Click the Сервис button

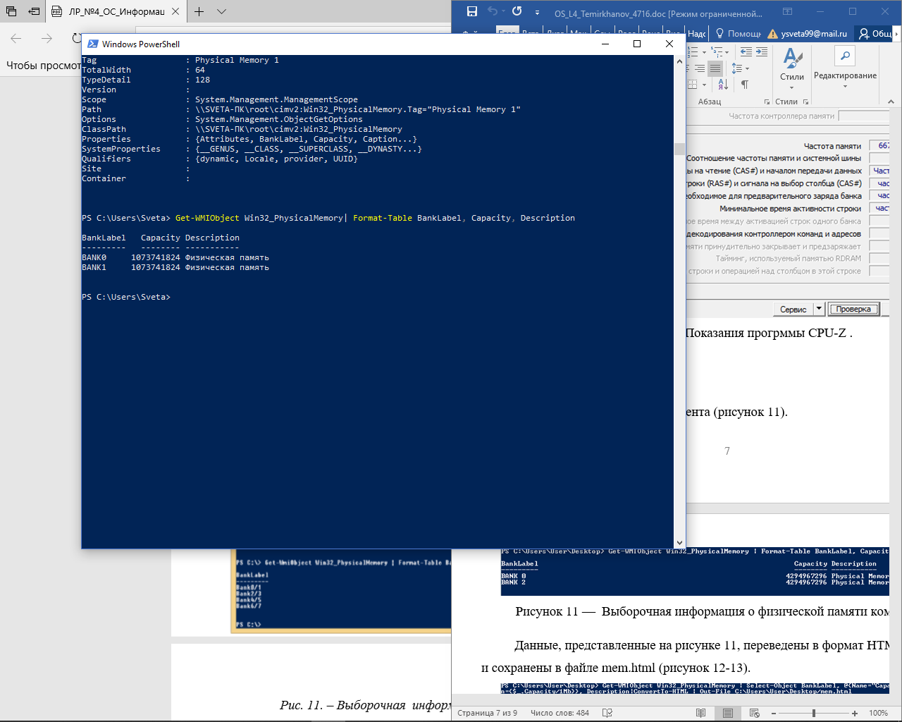(x=793, y=309)
